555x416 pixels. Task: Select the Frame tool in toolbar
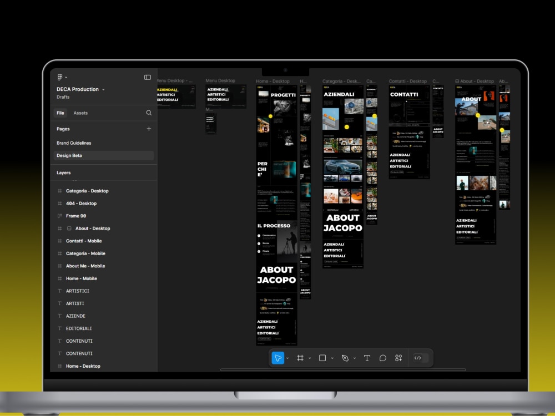[x=300, y=358]
